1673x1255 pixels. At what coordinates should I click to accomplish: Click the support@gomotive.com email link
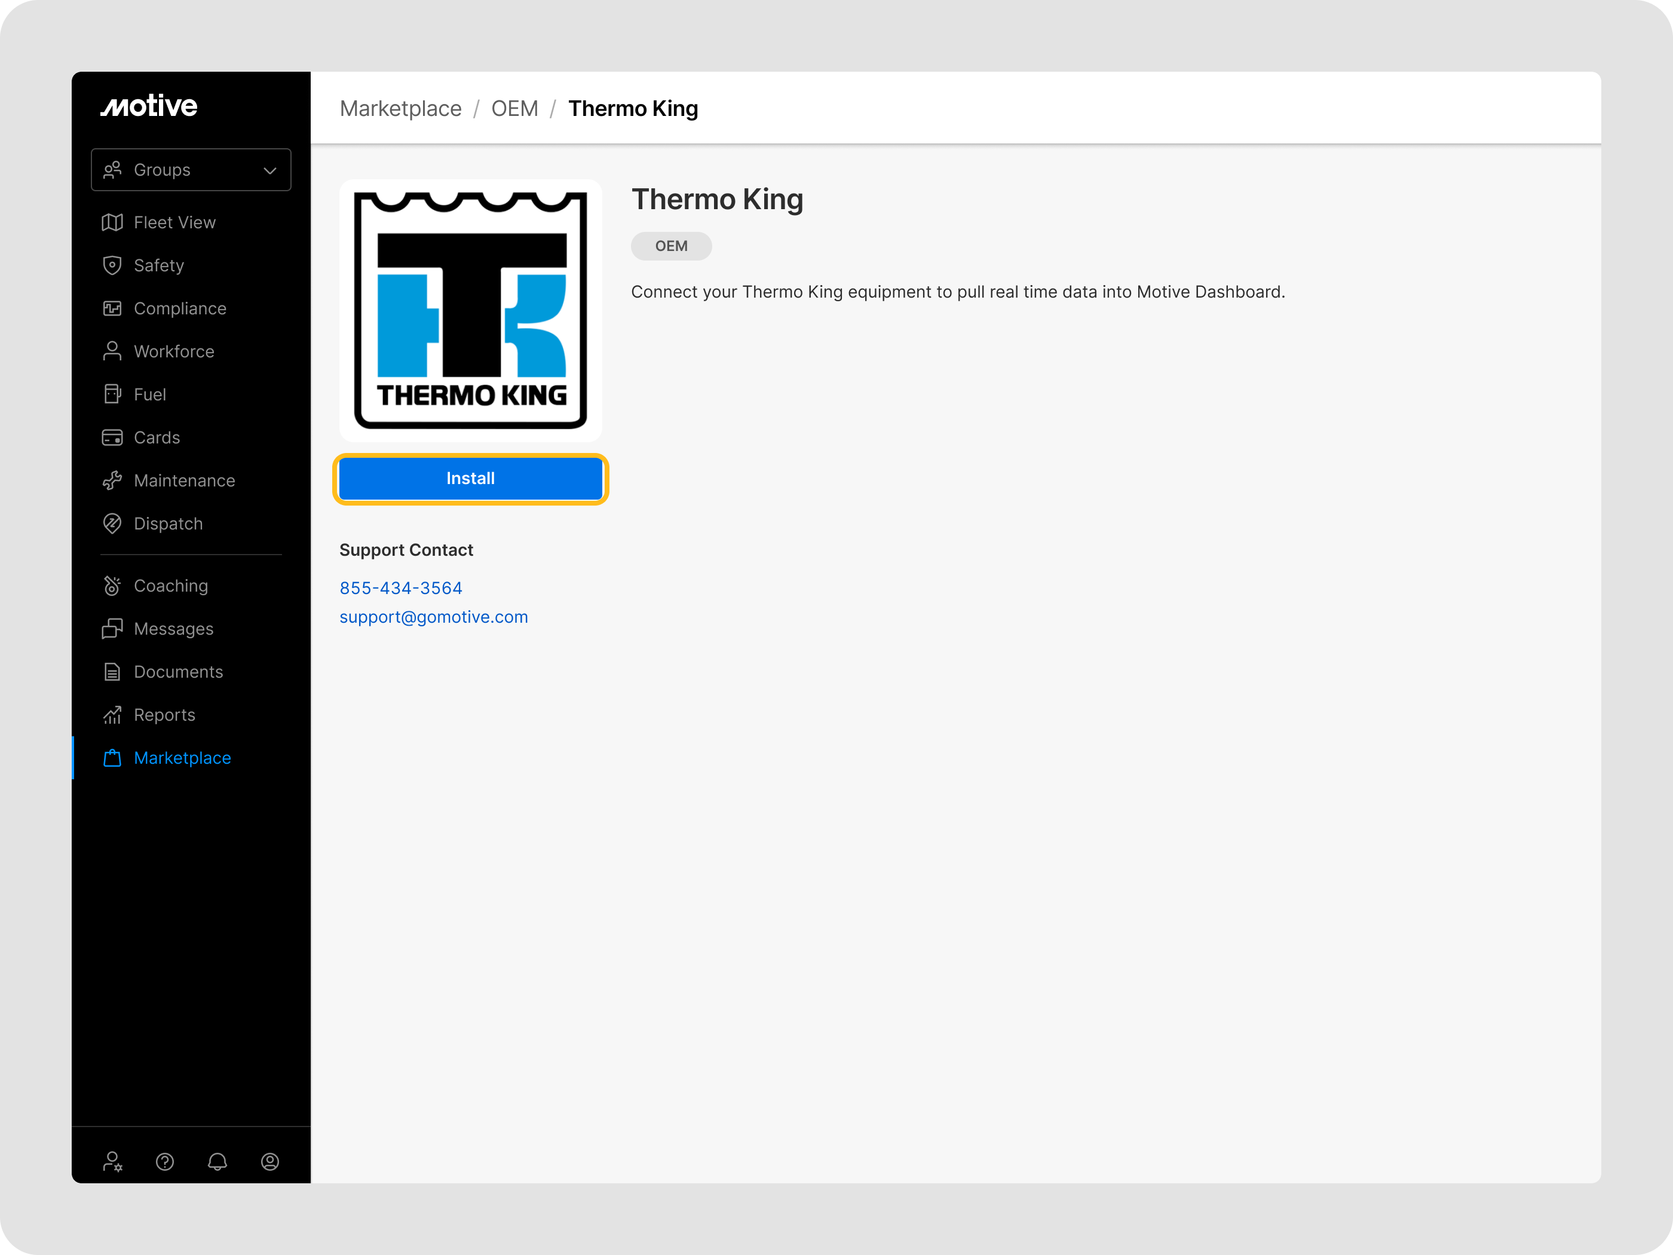pyautogui.click(x=433, y=617)
